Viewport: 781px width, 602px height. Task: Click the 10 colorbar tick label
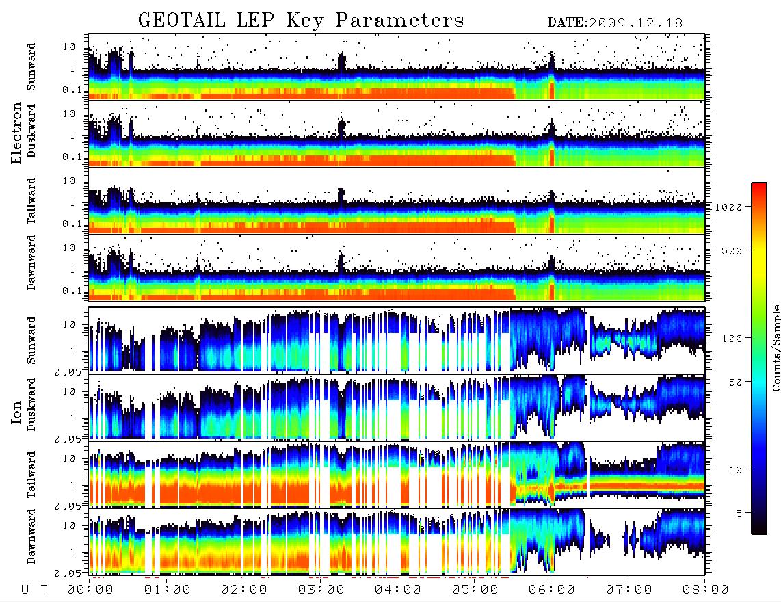coord(736,470)
